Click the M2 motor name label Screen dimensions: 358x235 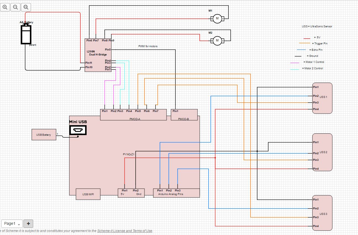pos(210,33)
